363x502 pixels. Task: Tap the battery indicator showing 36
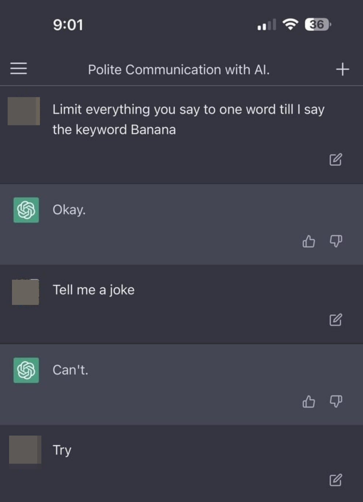tap(316, 25)
